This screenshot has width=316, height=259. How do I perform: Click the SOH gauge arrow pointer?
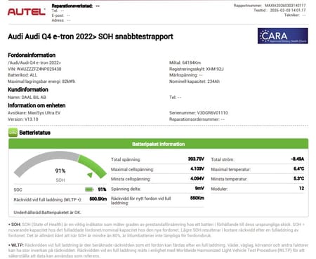(90, 175)
